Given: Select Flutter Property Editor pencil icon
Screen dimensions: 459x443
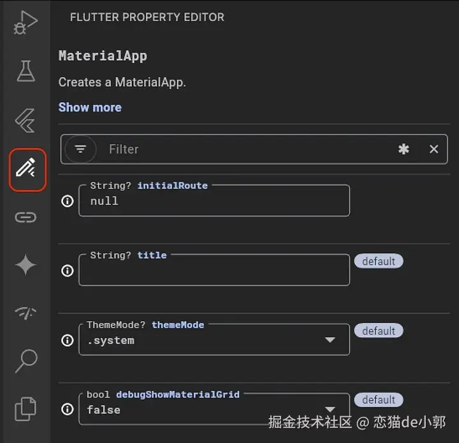Looking at the screenshot, I should click(26, 168).
